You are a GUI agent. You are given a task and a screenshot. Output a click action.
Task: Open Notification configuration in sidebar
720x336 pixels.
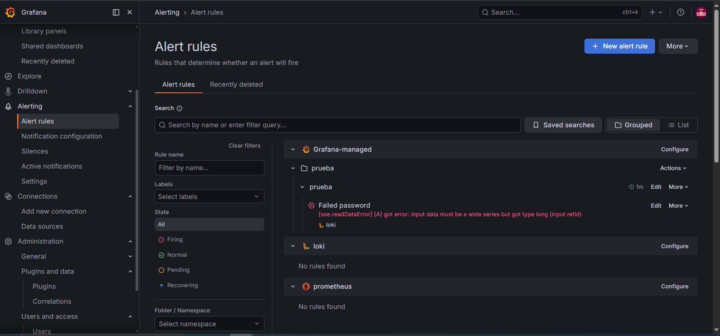[62, 136]
